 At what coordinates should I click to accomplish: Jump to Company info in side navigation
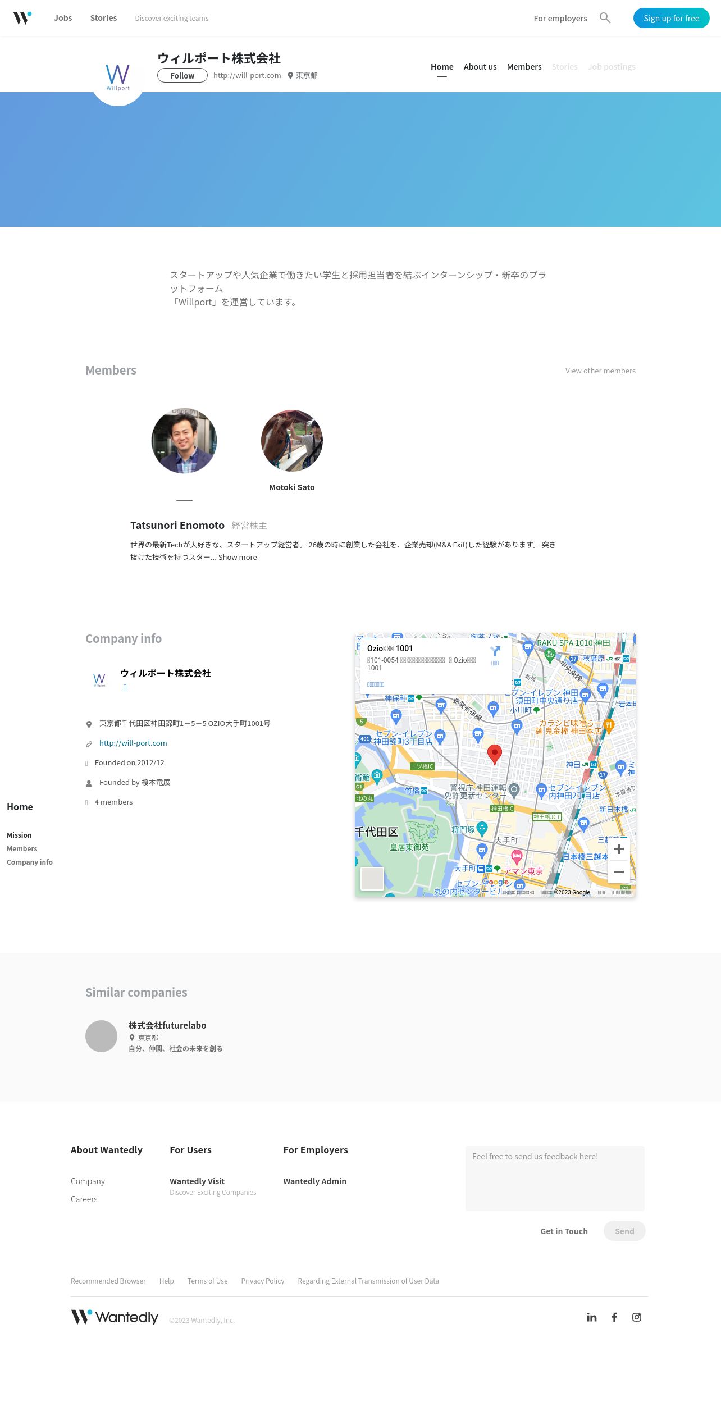click(30, 862)
